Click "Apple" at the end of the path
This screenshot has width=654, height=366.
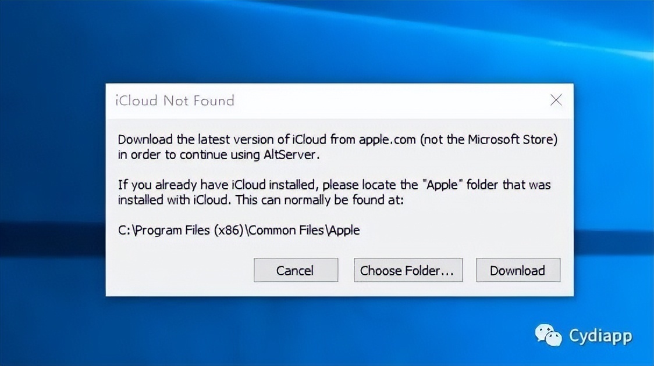pos(343,230)
